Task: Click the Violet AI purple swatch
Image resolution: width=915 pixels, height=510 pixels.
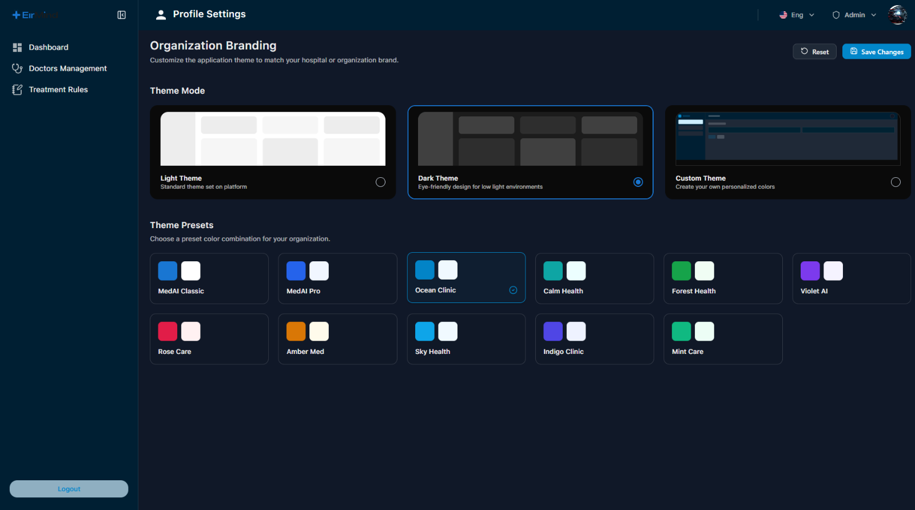Action: (x=810, y=271)
